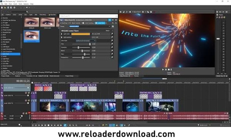Image resolution: width=231 pixels, height=140 pixels.
Task: Open the preview quality Best (Full) dropdown
Action: click(137, 12)
